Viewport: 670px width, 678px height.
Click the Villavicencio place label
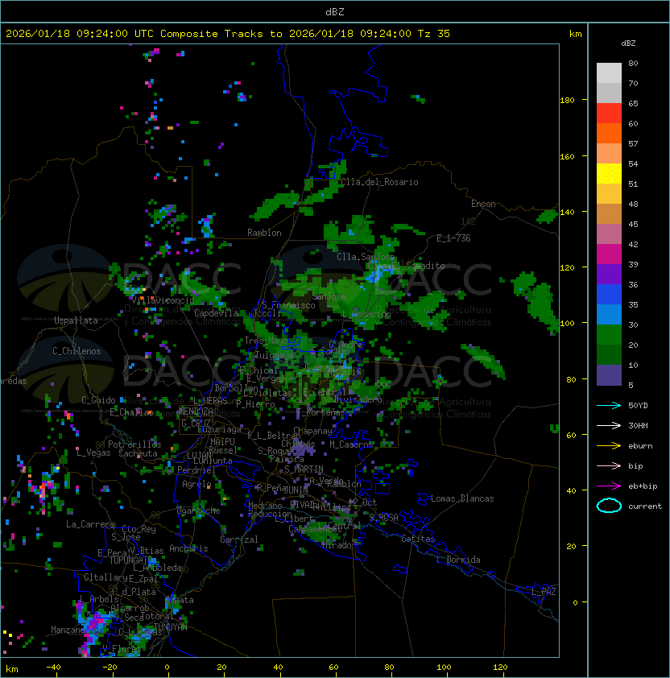(163, 300)
